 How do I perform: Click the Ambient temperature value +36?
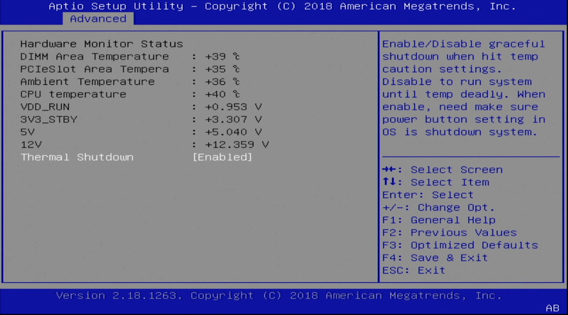pos(222,82)
